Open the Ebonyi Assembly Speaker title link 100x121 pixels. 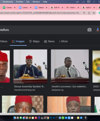pos(29,86)
